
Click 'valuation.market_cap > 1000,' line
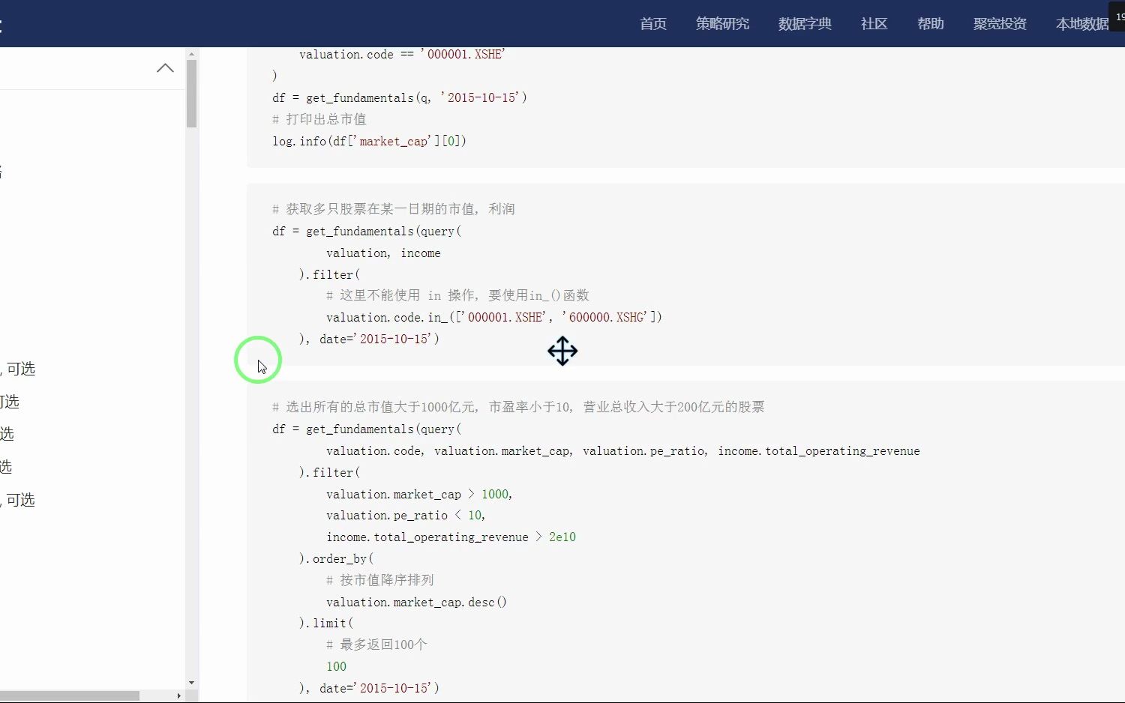419,495
